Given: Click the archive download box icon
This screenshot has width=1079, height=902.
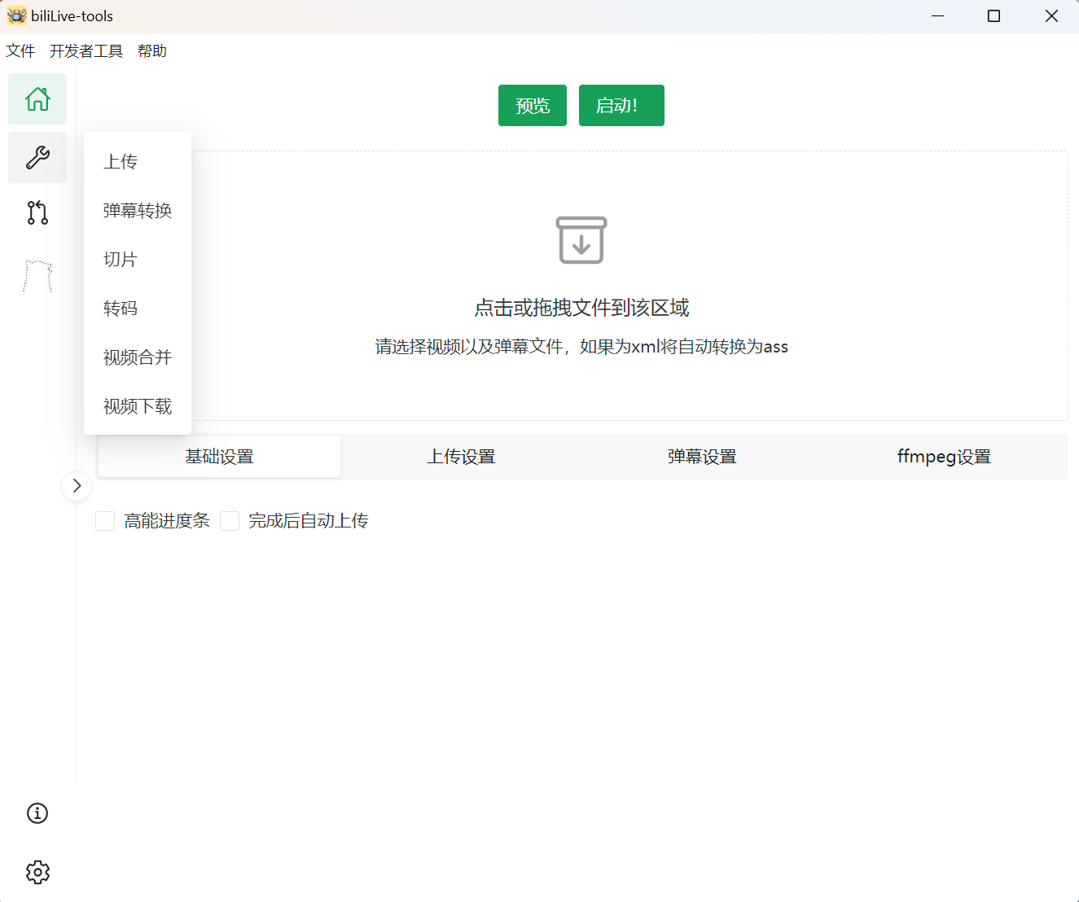Looking at the screenshot, I should pos(581,240).
